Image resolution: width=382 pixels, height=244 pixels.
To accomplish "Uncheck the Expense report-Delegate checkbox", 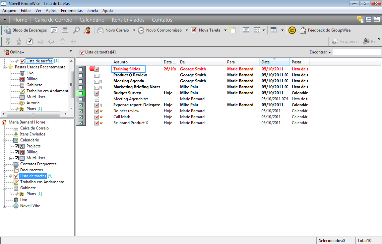I will (x=81, y=105).
